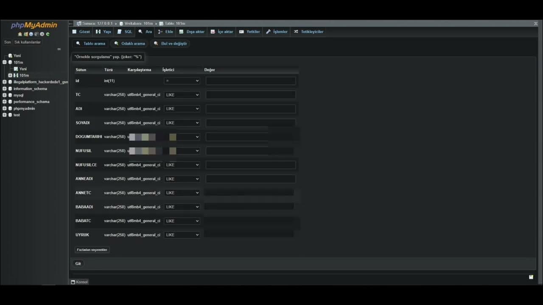This screenshot has width=543, height=305.
Task: Expand the phpmyadmin database node
Action: pyautogui.click(x=5, y=108)
